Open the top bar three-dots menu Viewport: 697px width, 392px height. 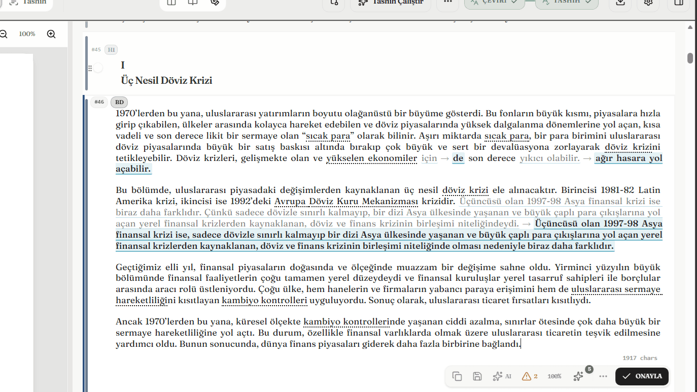[447, 3]
